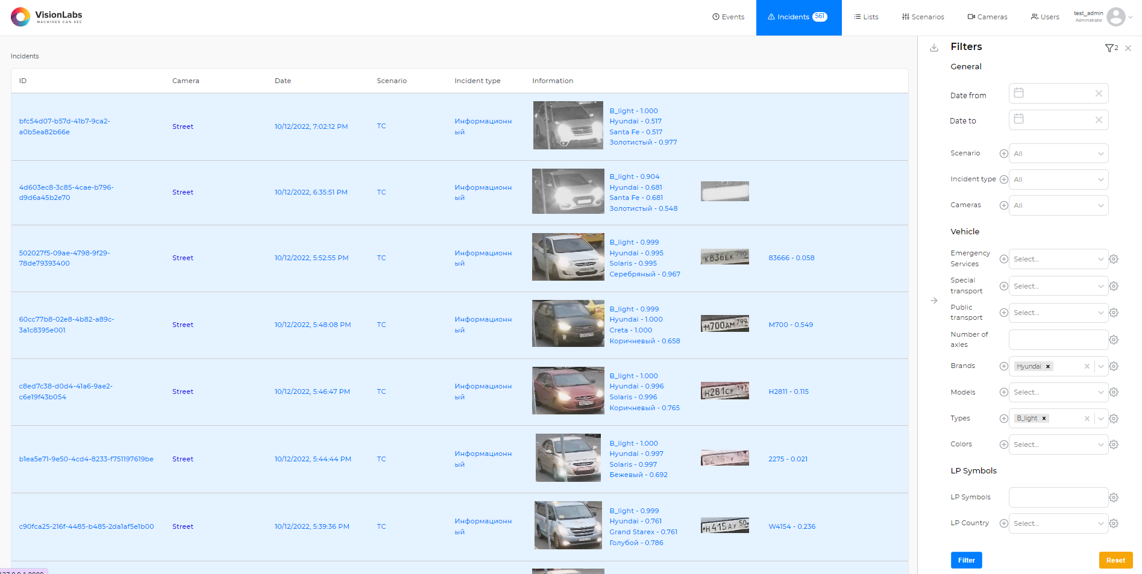Open gear settings for Emergency Services
This screenshot has width=1142, height=574.
click(x=1114, y=259)
